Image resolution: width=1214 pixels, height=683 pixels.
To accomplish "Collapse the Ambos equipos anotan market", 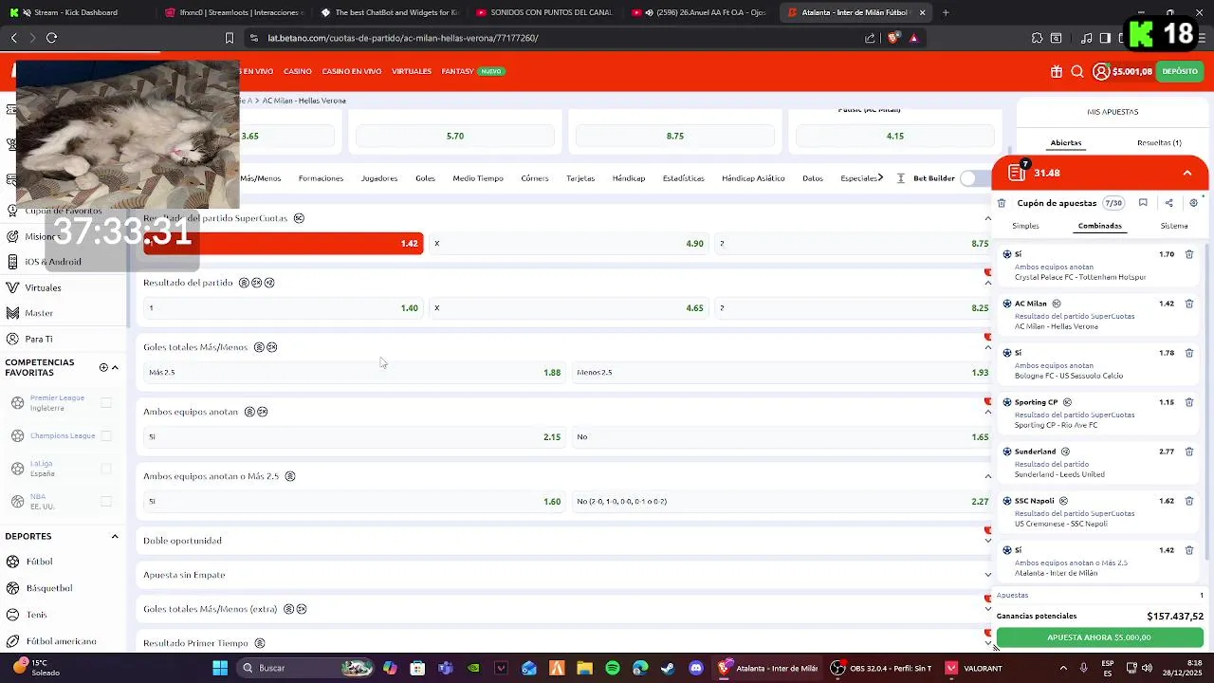I will pyautogui.click(x=987, y=412).
